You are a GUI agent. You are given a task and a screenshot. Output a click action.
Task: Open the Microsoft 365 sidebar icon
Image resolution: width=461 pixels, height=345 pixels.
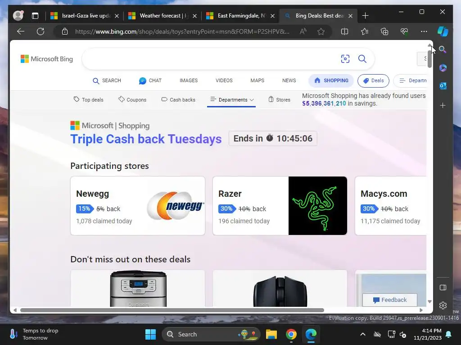coord(443,68)
